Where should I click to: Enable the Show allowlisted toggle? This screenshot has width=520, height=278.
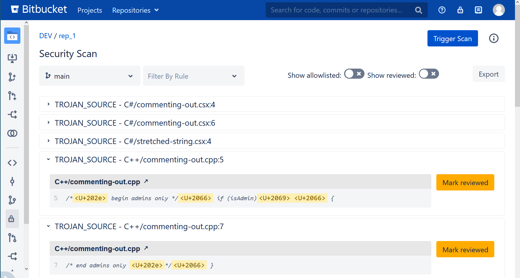(x=354, y=74)
